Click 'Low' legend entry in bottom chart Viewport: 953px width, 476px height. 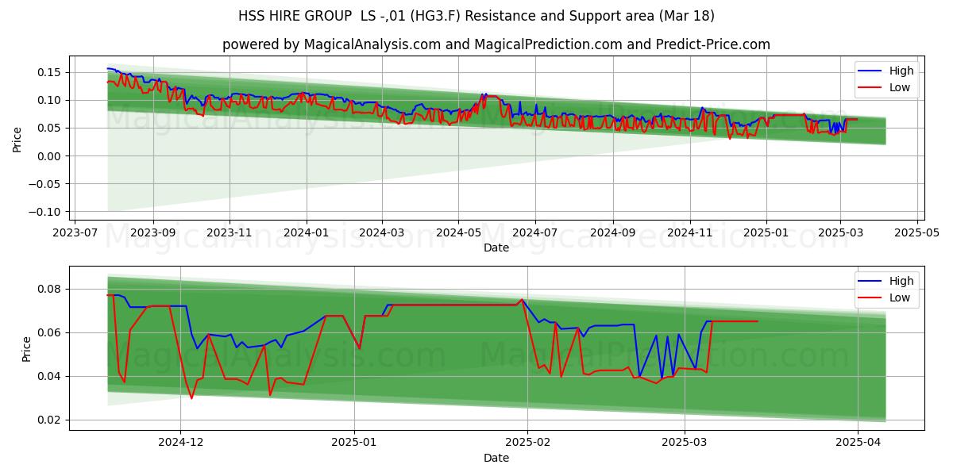click(900, 297)
